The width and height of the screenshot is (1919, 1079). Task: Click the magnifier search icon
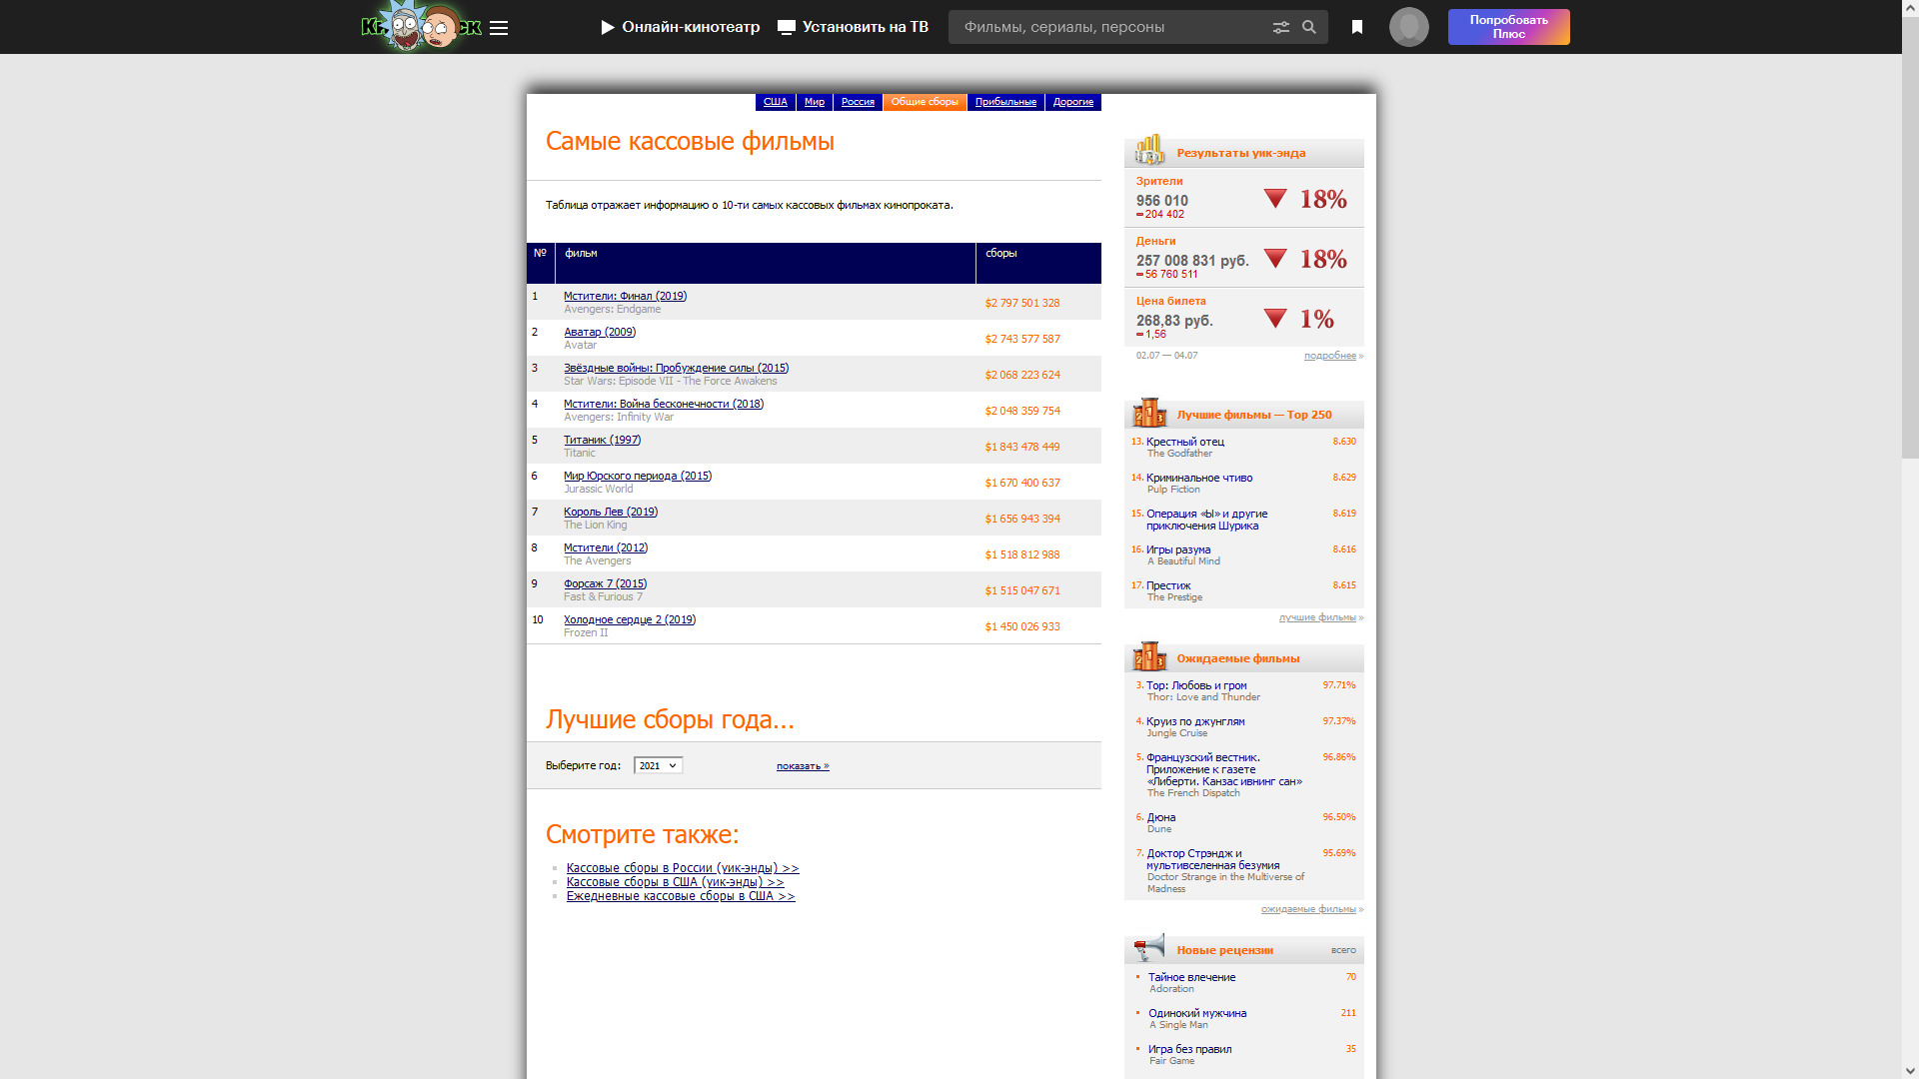[x=1309, y=27]
